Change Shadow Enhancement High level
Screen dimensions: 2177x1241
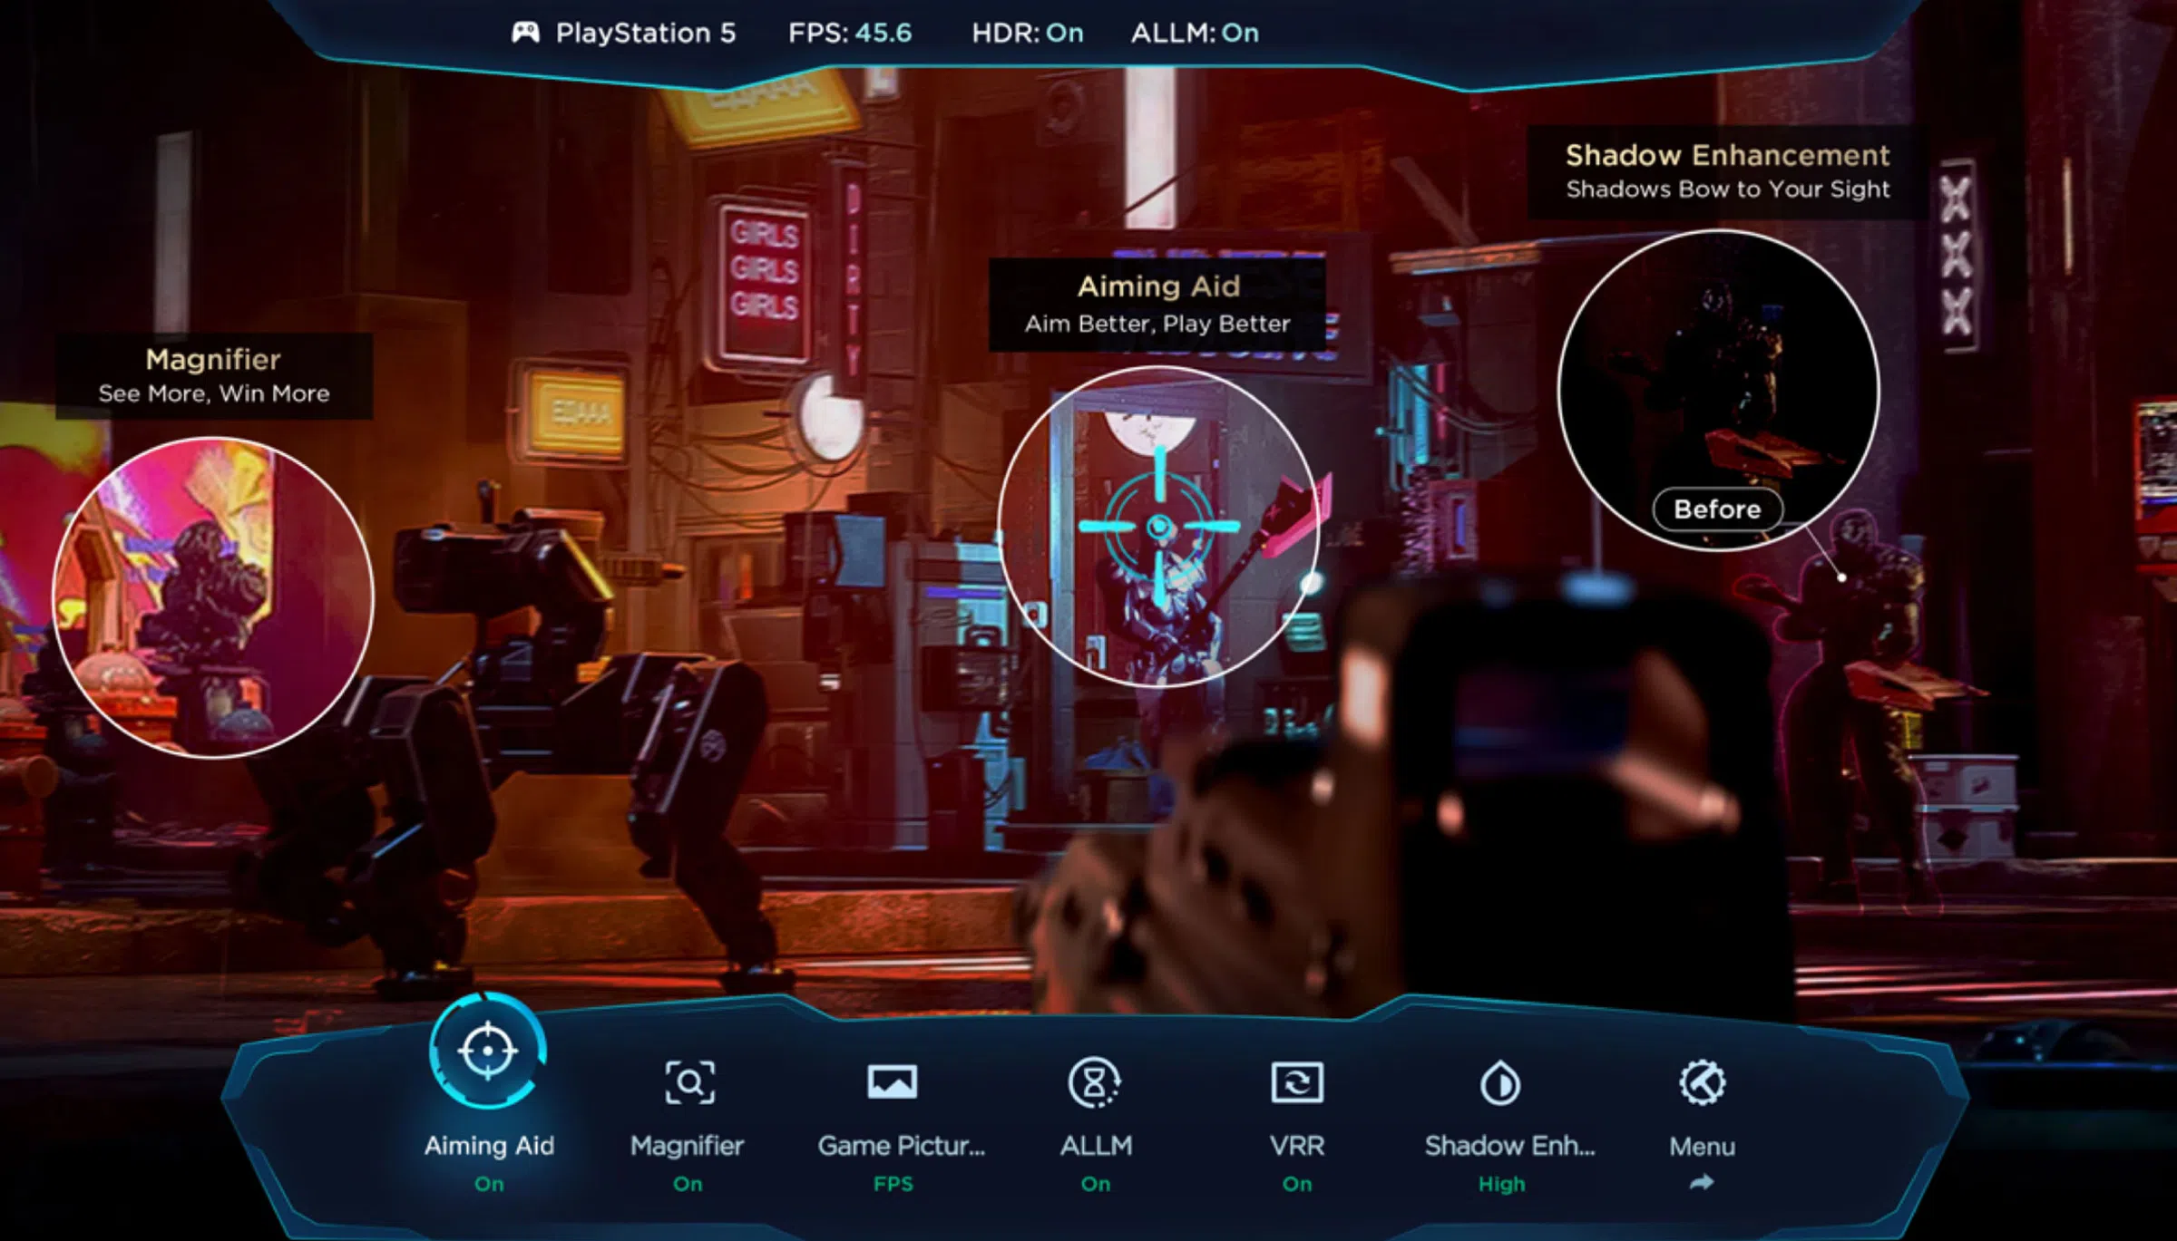pos(1502,1184)
